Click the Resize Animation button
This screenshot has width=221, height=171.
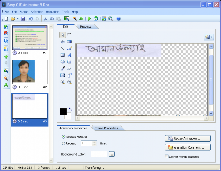click(188, 139)
